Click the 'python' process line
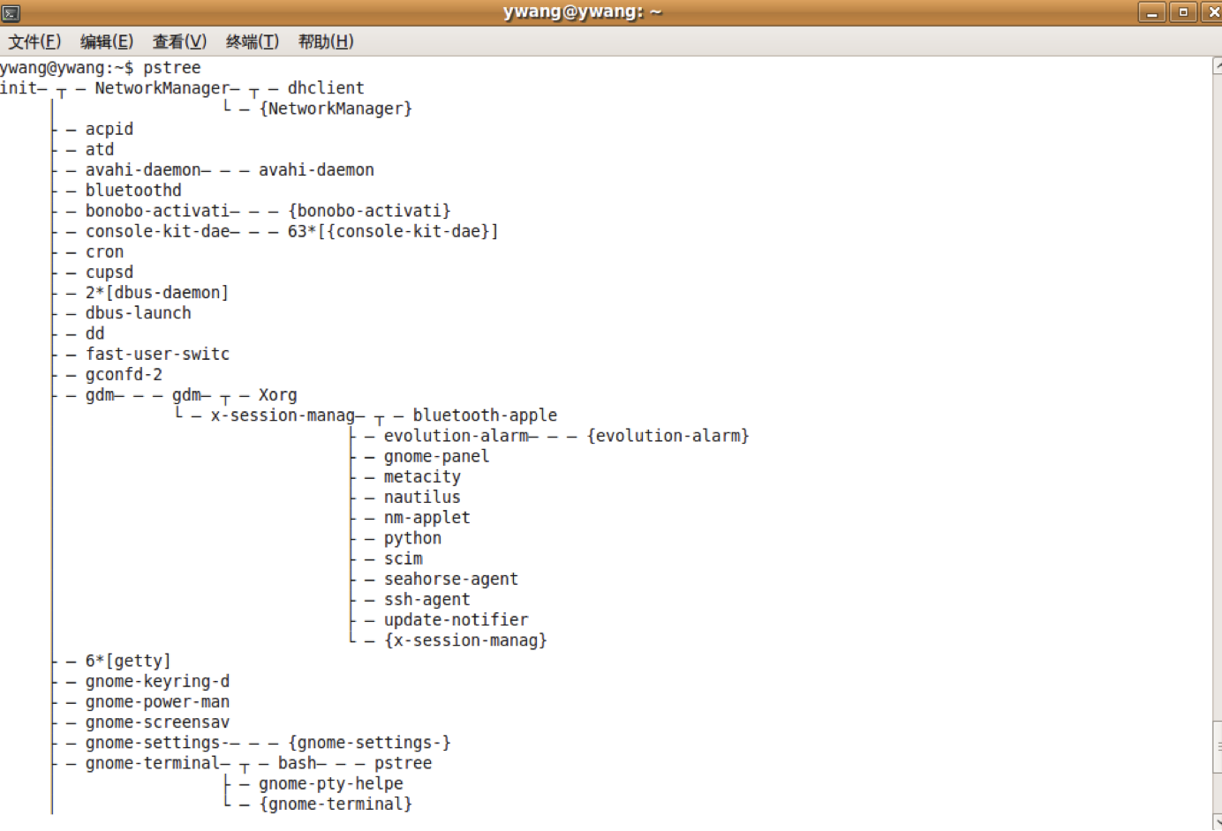This screenshot has width=1222, height=831. click(412, 538)
